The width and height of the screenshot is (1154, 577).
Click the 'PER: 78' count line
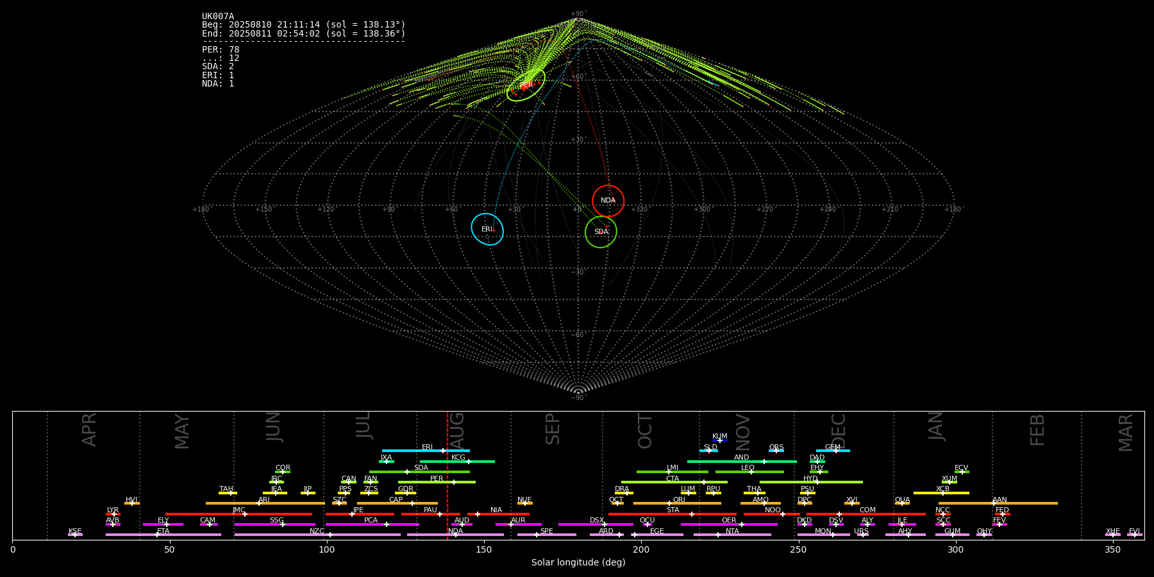pyautogui.click(x=221, y=50)
